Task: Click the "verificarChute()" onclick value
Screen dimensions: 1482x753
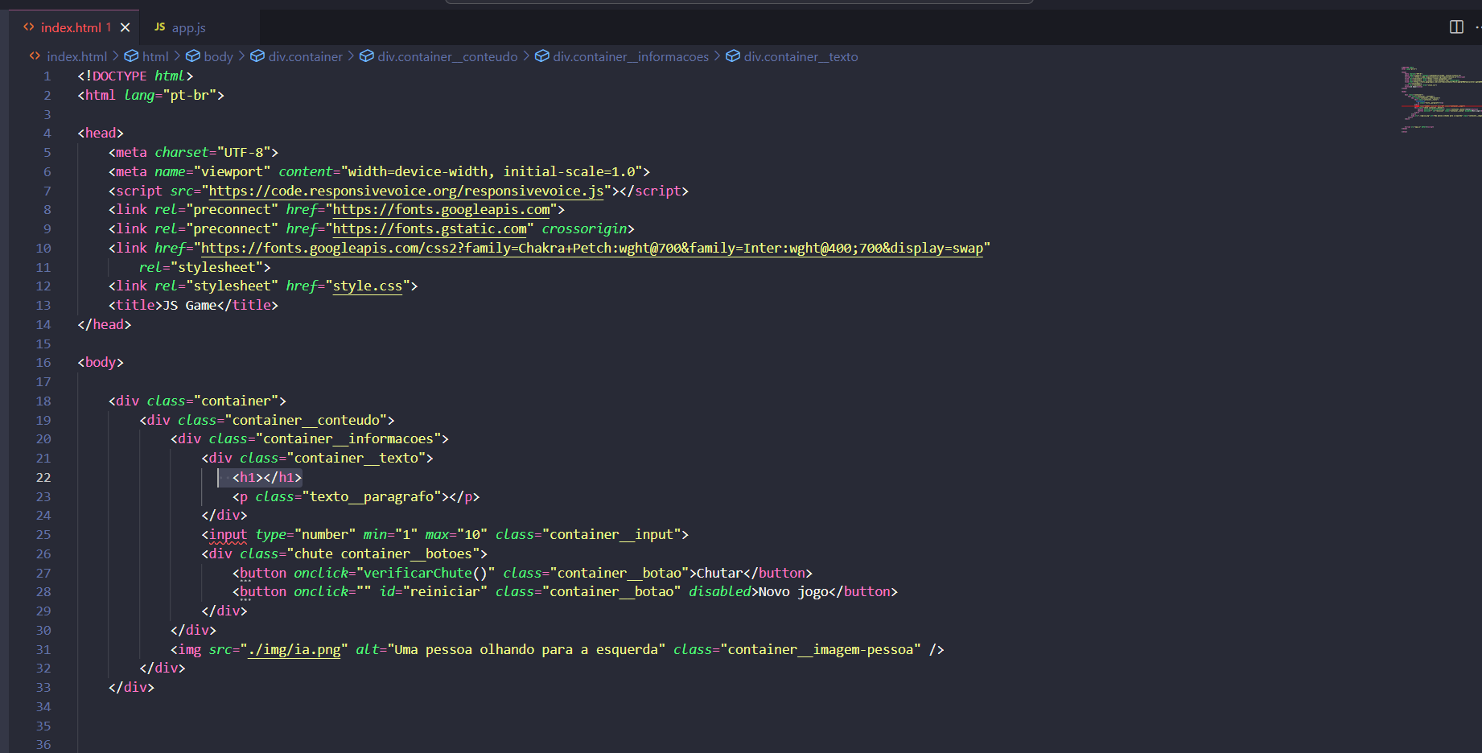Action: click(x=426, y=574)
